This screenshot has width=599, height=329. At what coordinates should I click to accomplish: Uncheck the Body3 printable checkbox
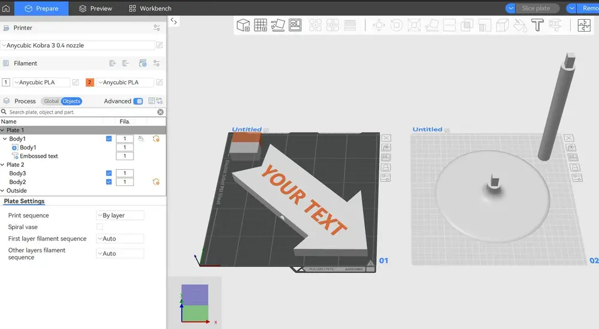(x=109, y=173)
